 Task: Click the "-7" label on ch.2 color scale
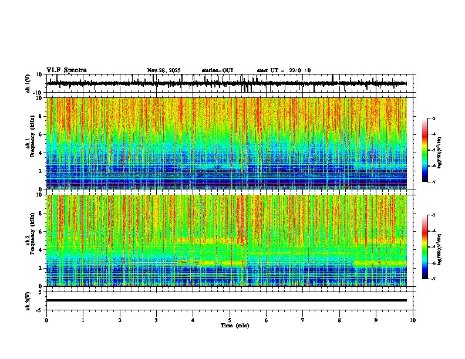click(x=433, y=279)
